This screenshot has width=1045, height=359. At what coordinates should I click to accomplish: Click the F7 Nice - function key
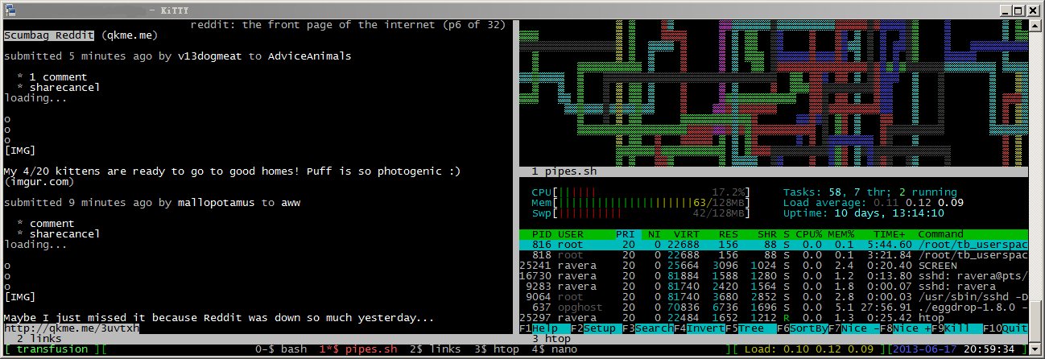pos(853,328)
